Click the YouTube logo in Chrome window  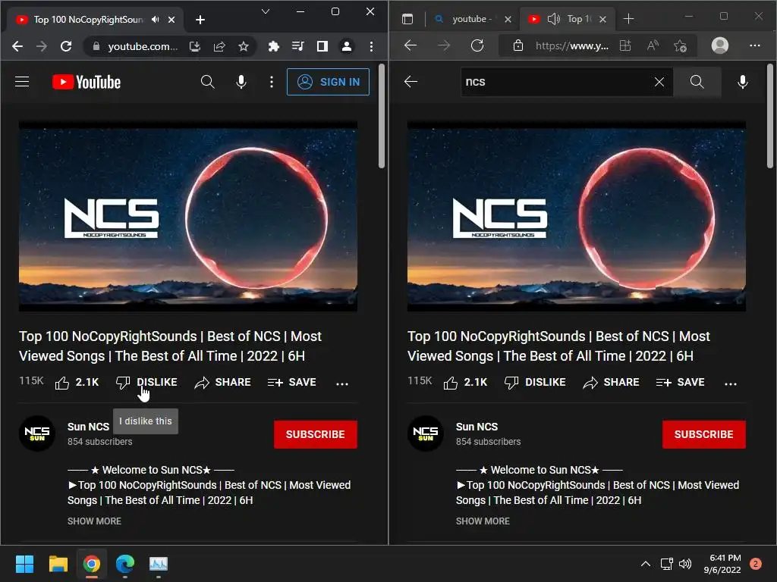[87, 82]
